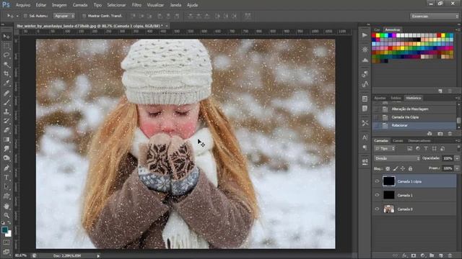Toggle filter for pixel layers
This screenshot has width=462, height=259.
click(x=409, y=149)
